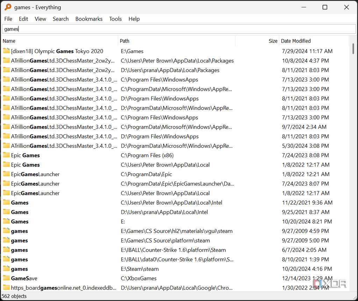
Task: Click date '9/27/2009 5:00 PM'
Action: [305, 241]
